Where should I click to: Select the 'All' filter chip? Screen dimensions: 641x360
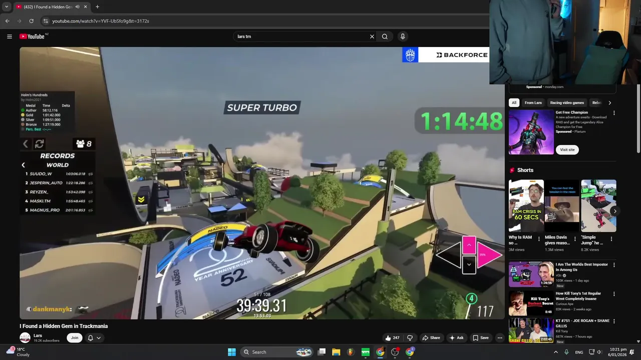pyautogui.click(x=514, y=102)
